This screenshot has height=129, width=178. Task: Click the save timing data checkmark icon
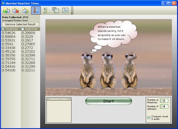[x=26, y=10]
